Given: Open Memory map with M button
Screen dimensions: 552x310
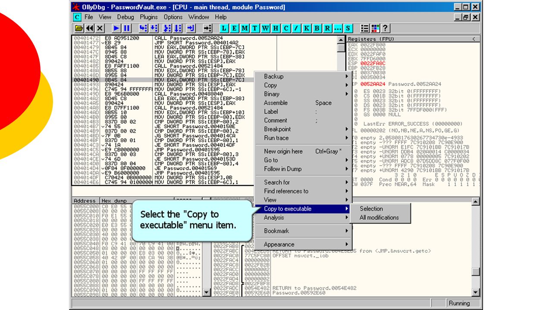Looking at the screenshot, I should (x=245, y=28).
